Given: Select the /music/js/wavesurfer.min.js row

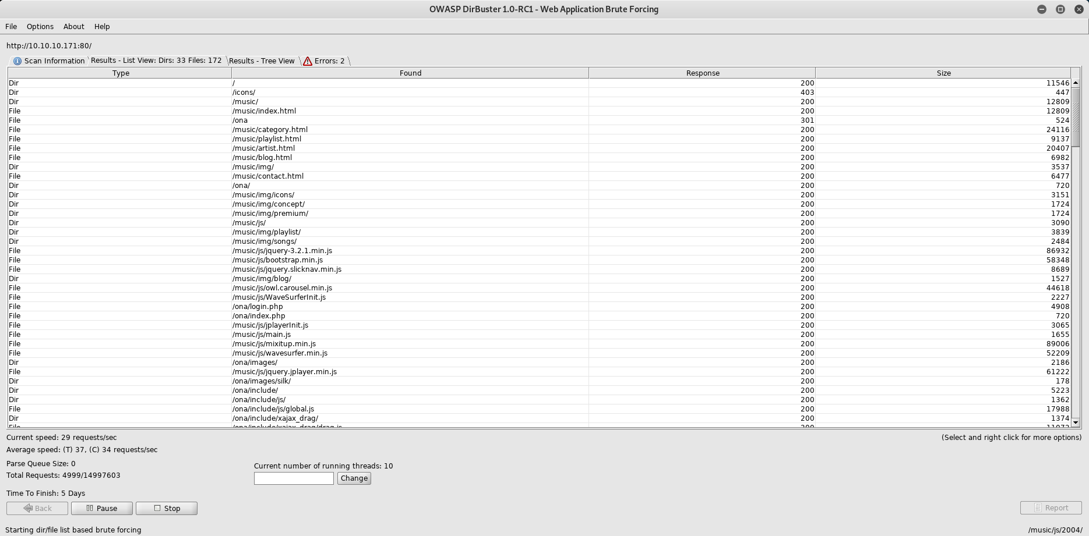Looking at the screenshot, I should click(x=539, y=353).
